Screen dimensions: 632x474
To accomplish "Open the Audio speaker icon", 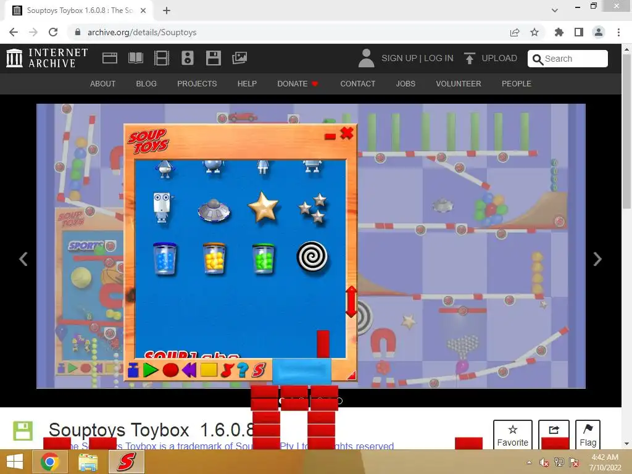I will 188,58.
